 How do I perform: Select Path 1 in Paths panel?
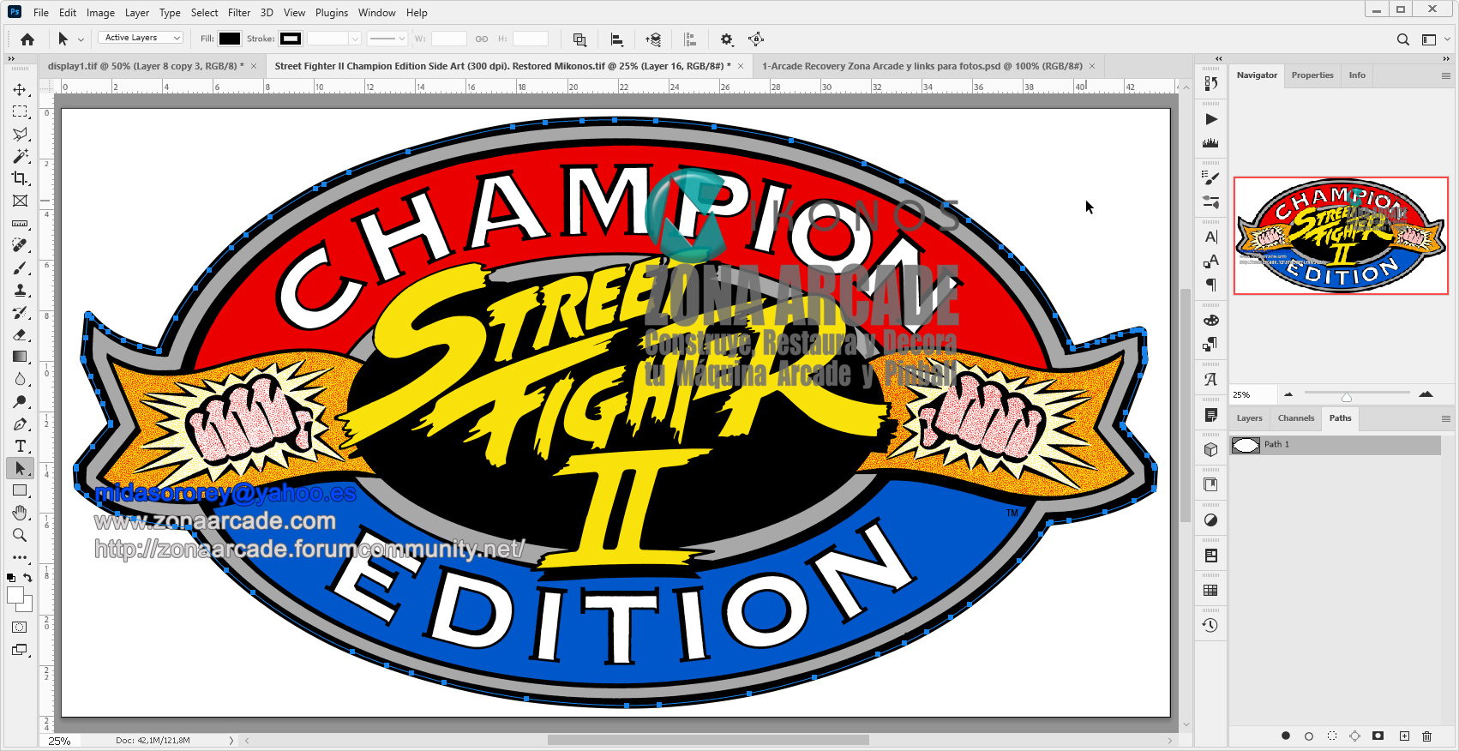1336,445
